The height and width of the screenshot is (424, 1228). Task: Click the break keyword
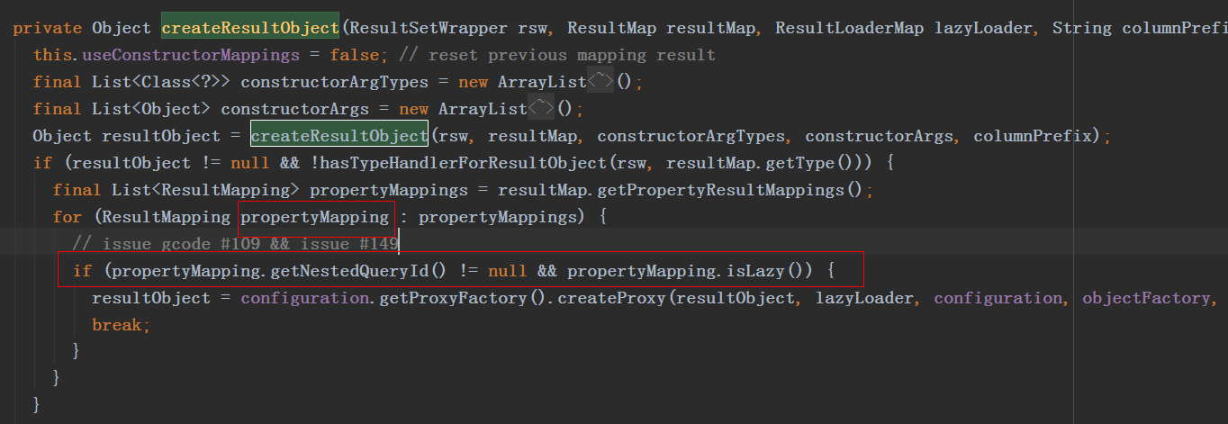(117, 325)
